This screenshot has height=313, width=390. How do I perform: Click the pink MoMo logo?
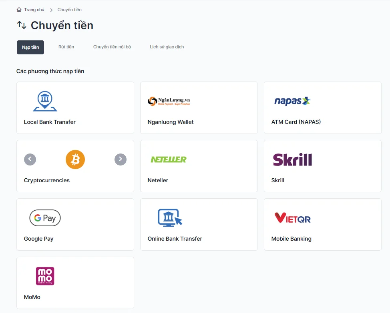(45, 276)
